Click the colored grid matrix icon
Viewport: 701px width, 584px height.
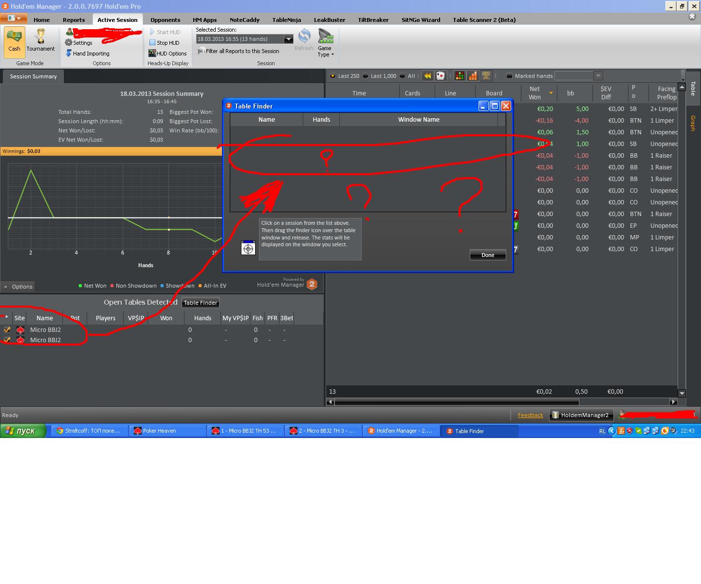tap(460, 76)
